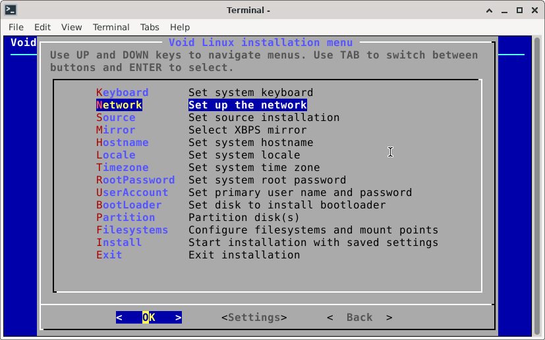Open the Help menu
545x340 pixels.
pyautogui.click(x=179, y=27)
